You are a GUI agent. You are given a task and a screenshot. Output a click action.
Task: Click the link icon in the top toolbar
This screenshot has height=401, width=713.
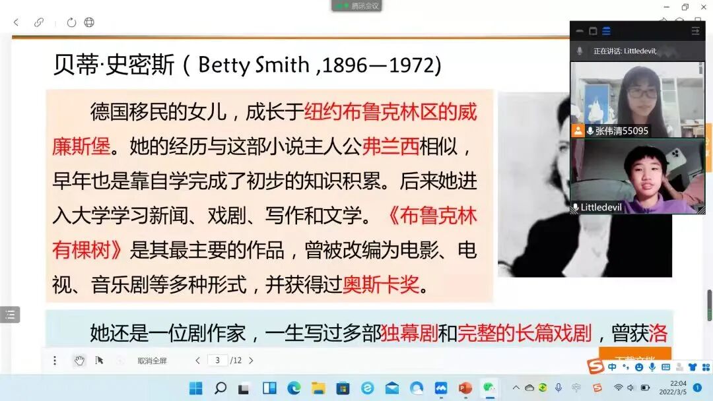(39, 22)
